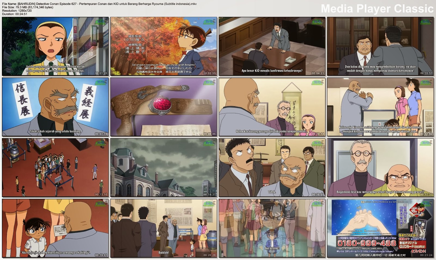This screenshot has height=260, width=436.
Task: Click the subtitle 'Apa benar KID menulis konfirmasi kehadirannya?'
Action: pyautogui.click(x=272, y=71)
